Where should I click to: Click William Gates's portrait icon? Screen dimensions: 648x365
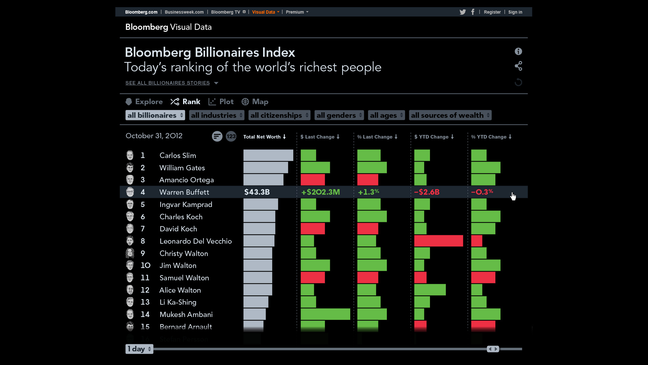(x=130, y=168)
